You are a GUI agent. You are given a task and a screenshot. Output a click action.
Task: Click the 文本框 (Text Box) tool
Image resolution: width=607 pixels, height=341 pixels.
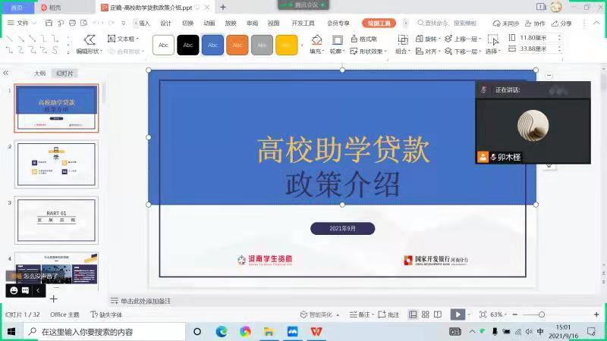click(121, 39)
